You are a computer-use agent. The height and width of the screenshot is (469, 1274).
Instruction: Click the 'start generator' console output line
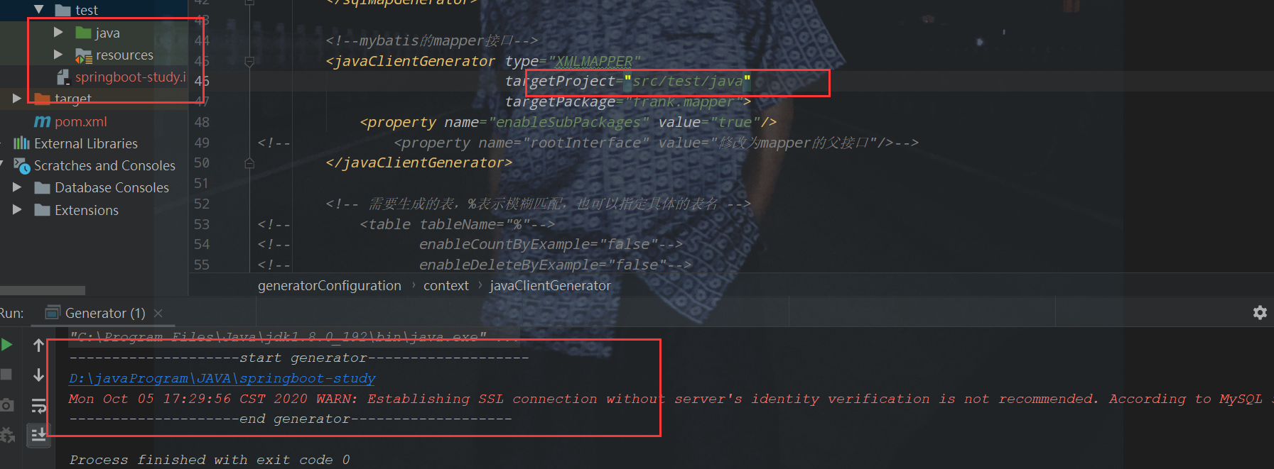click(298, 358)
